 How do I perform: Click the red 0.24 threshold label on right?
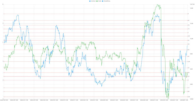pyautogui.click(x=189, y=97)
